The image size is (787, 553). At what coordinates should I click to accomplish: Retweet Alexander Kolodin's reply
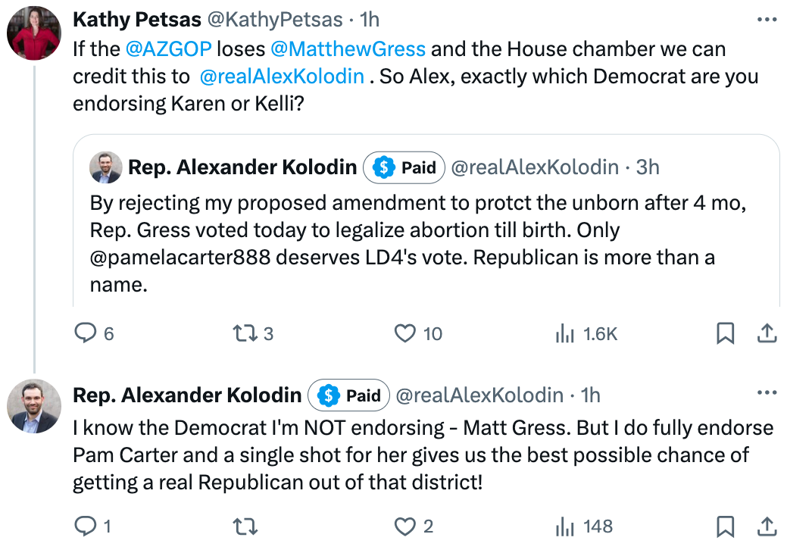(243, 526)
